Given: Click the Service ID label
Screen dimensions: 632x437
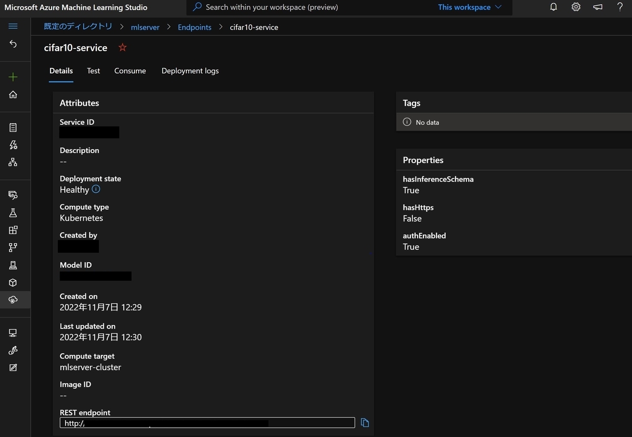Looking at the screenshot, I should [x=77, y=122].
